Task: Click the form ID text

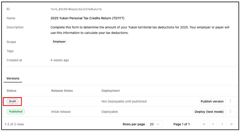Action: (x=76, y=9)
